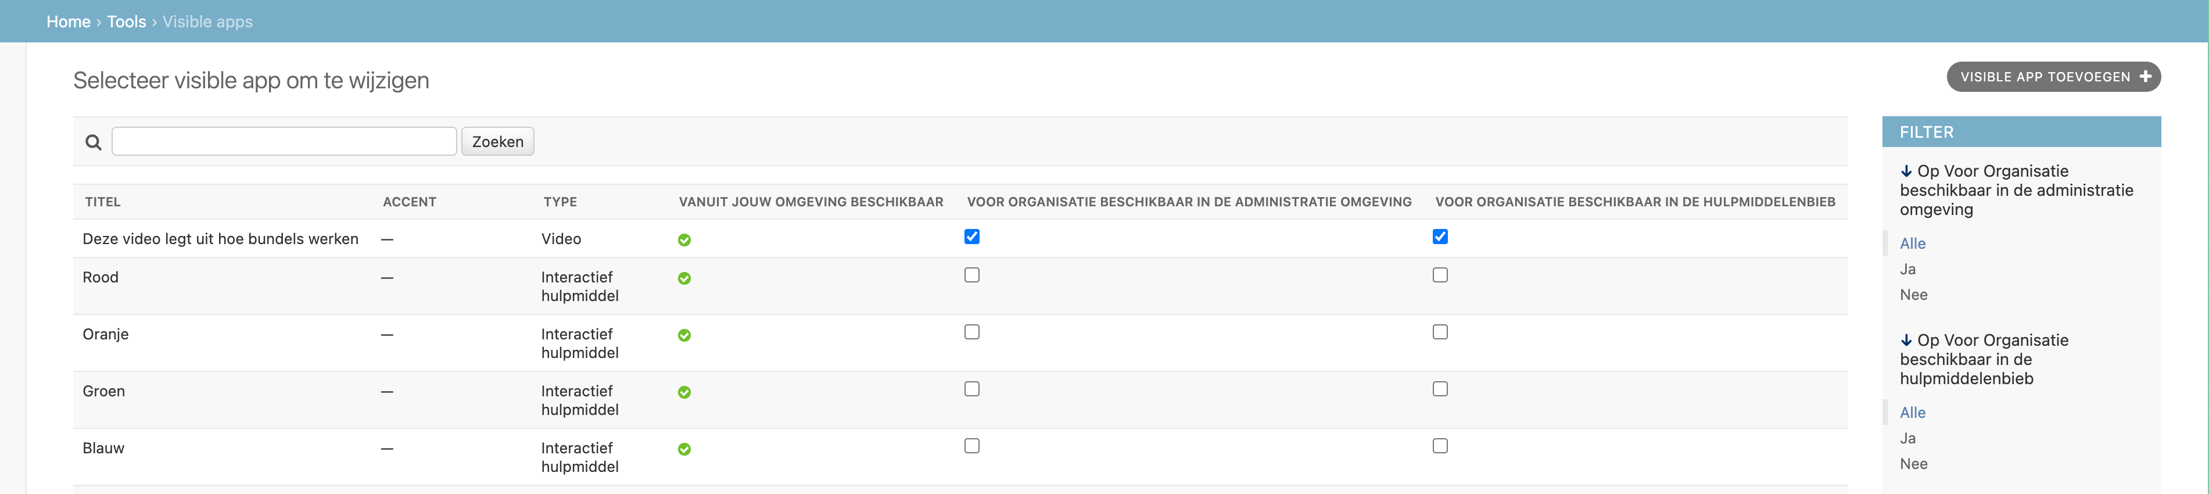Filter administratie omgeving by Ja
The image size is (2209, 494).
coord(1908,269)
